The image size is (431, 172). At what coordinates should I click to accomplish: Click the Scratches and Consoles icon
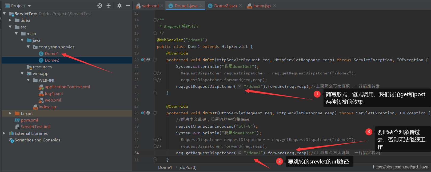11,140
